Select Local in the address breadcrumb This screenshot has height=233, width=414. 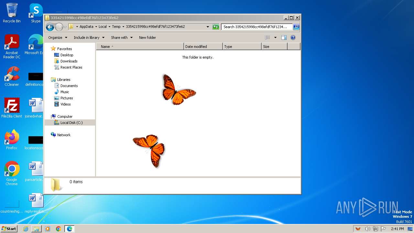[103, 27]
